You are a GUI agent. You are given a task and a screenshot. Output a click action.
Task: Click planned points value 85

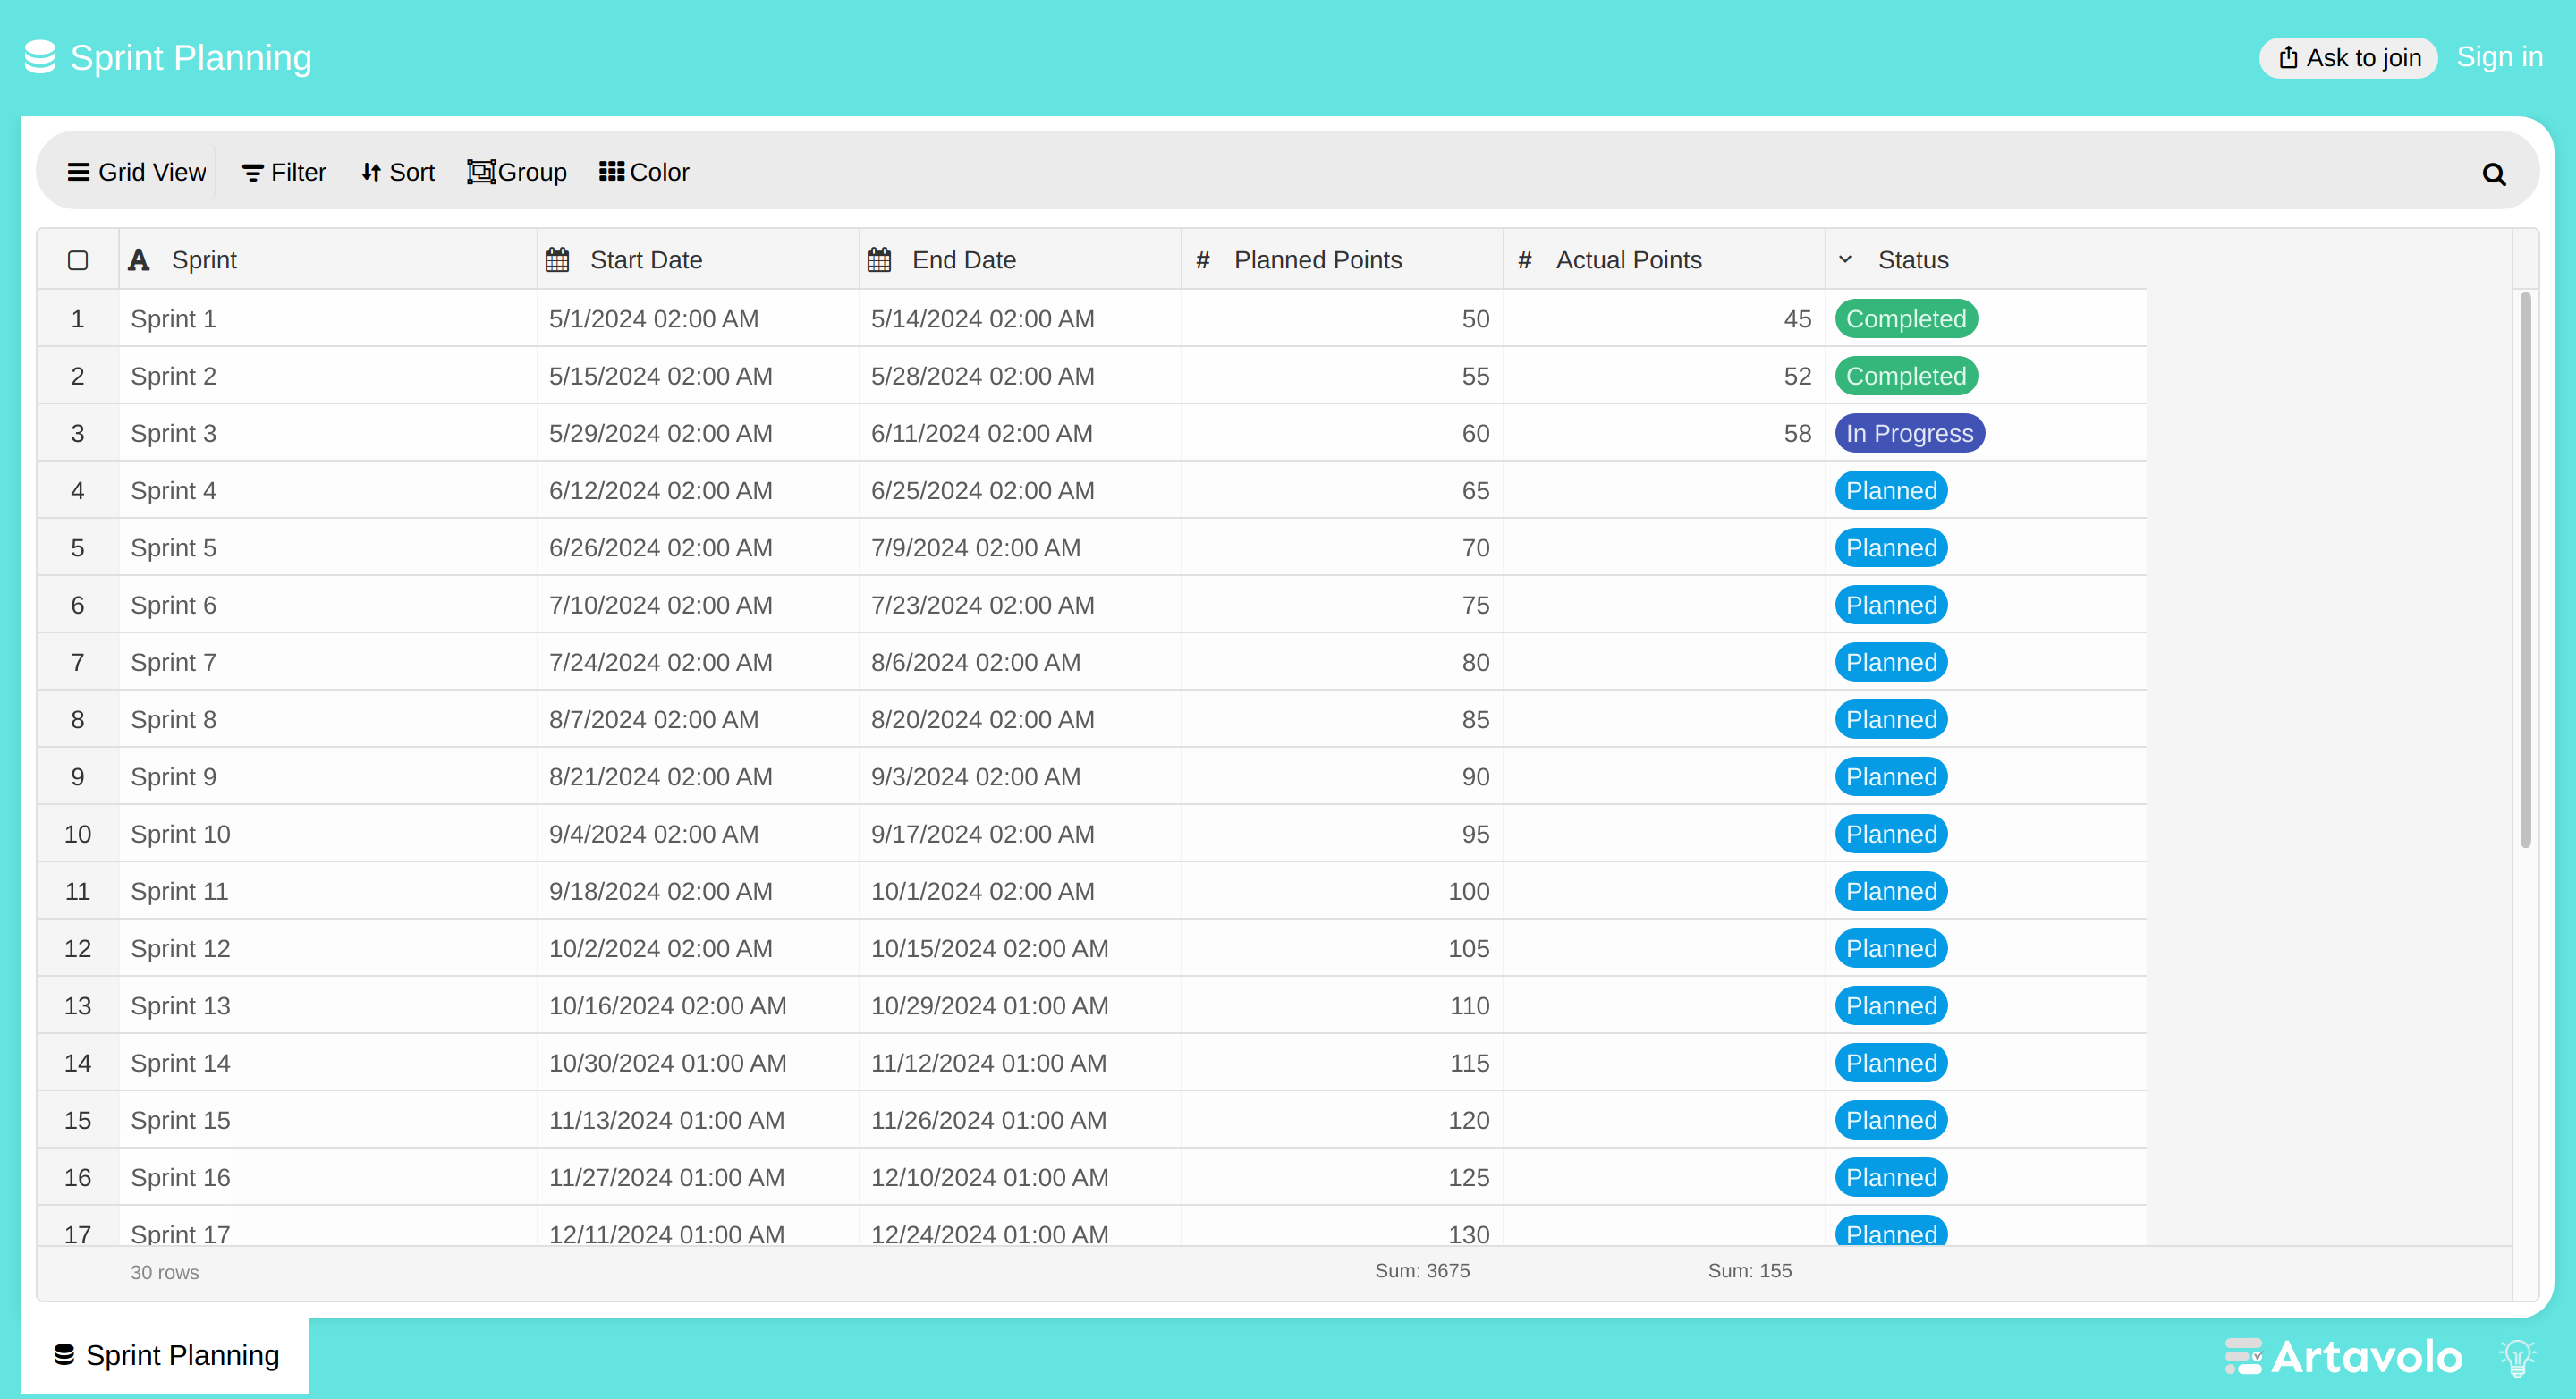click(1342, 720)
